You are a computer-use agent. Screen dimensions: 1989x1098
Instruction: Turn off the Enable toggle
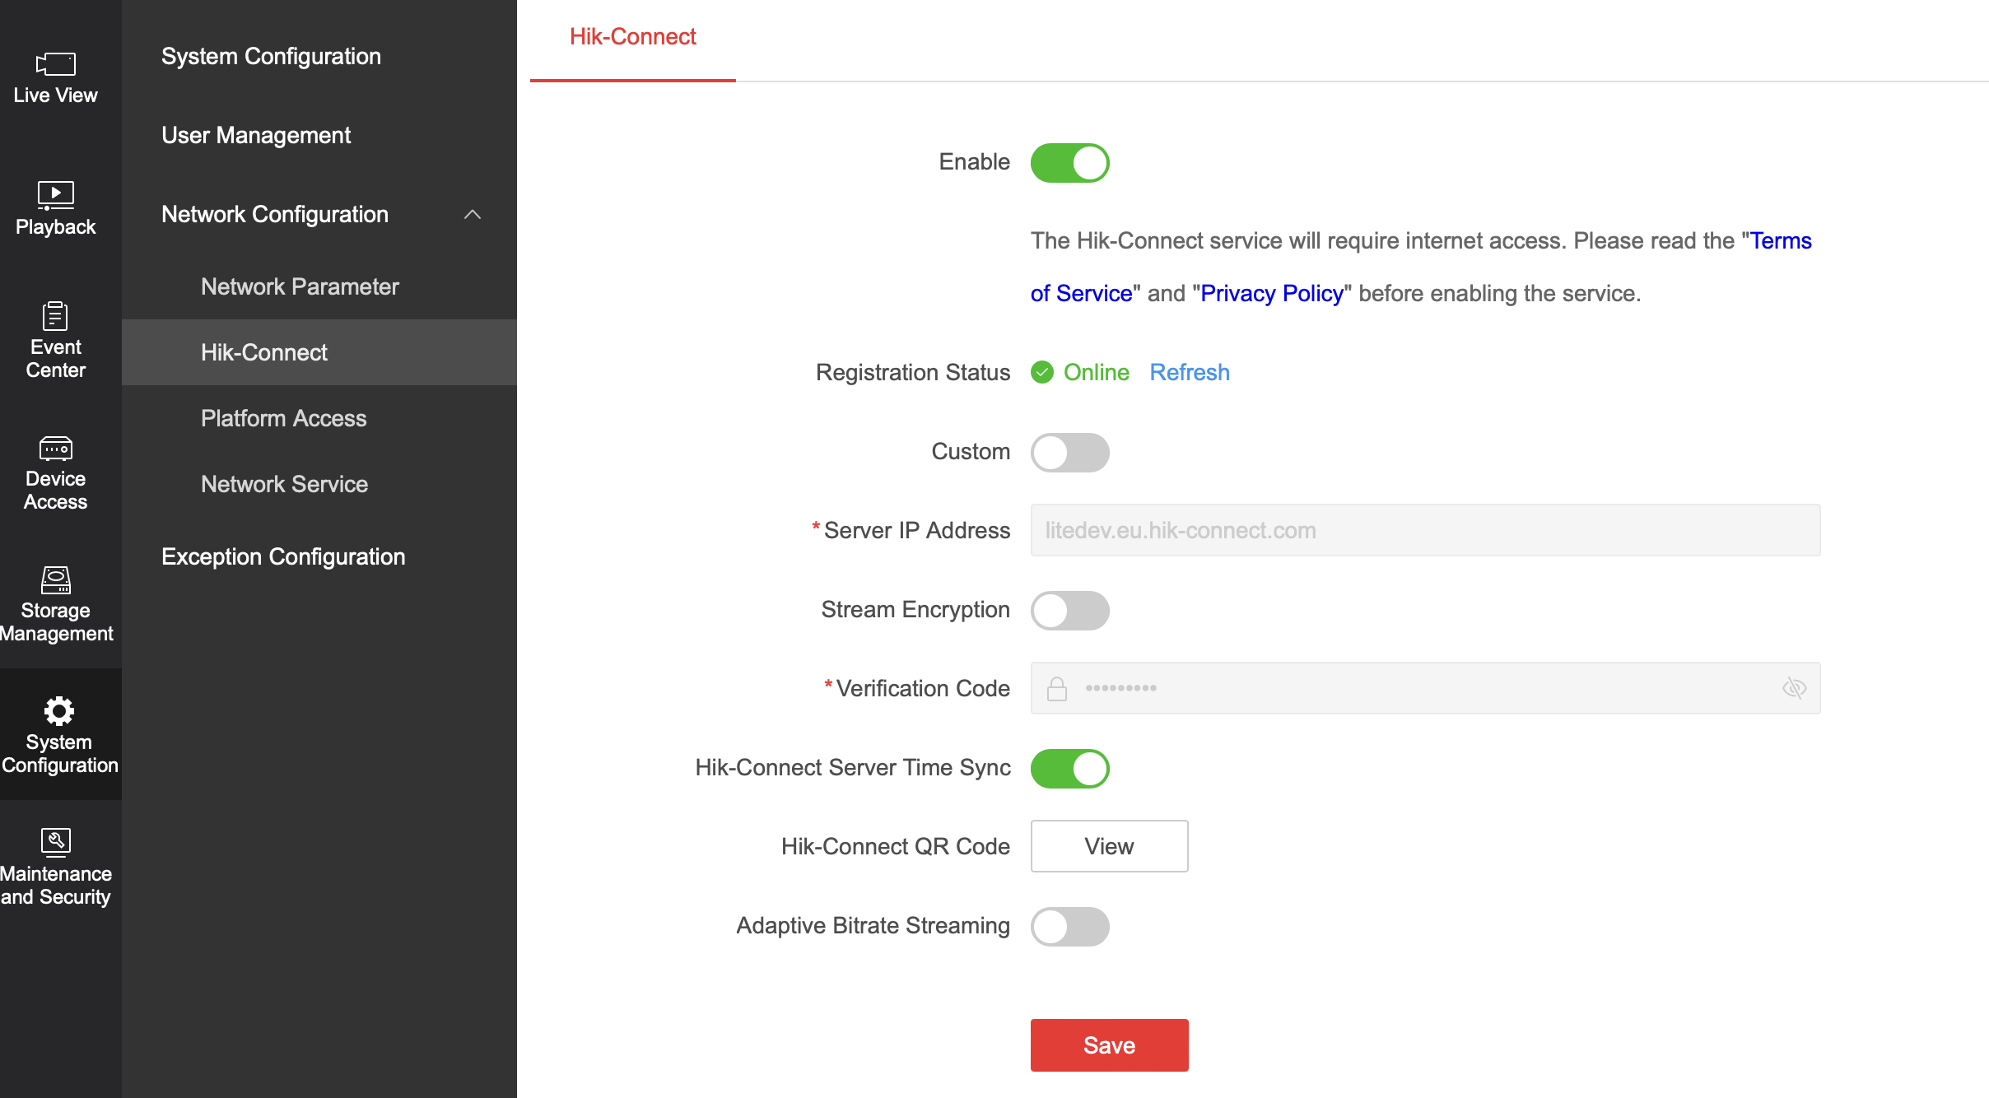[x=1069, y=163]
